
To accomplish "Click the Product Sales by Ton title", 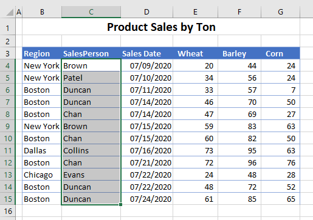I will [x=161, y=27].
